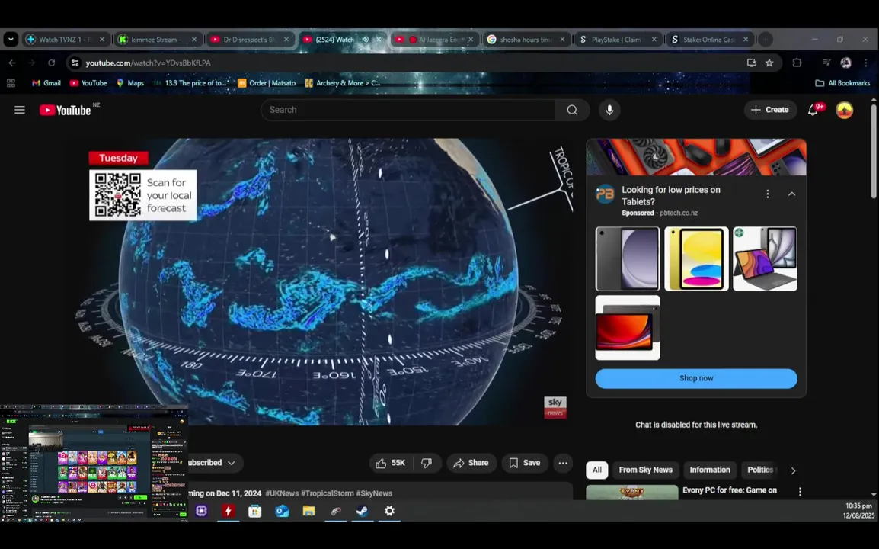Open Microsoft Store from the taskbar
The image size is (879, 549).
(255, 511)
